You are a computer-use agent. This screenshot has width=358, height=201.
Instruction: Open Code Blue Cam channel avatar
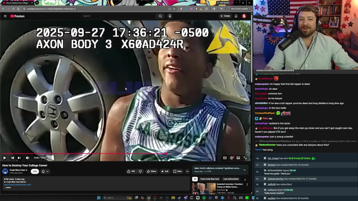point(5,171)
